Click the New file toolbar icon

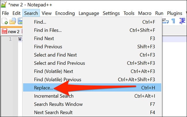pos(5,21)
